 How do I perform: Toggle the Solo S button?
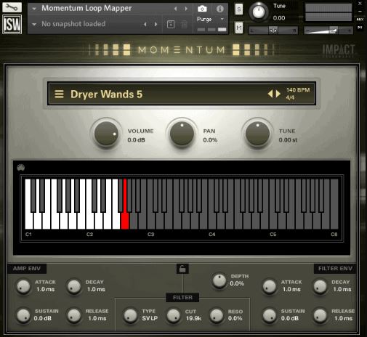[239, 9]
